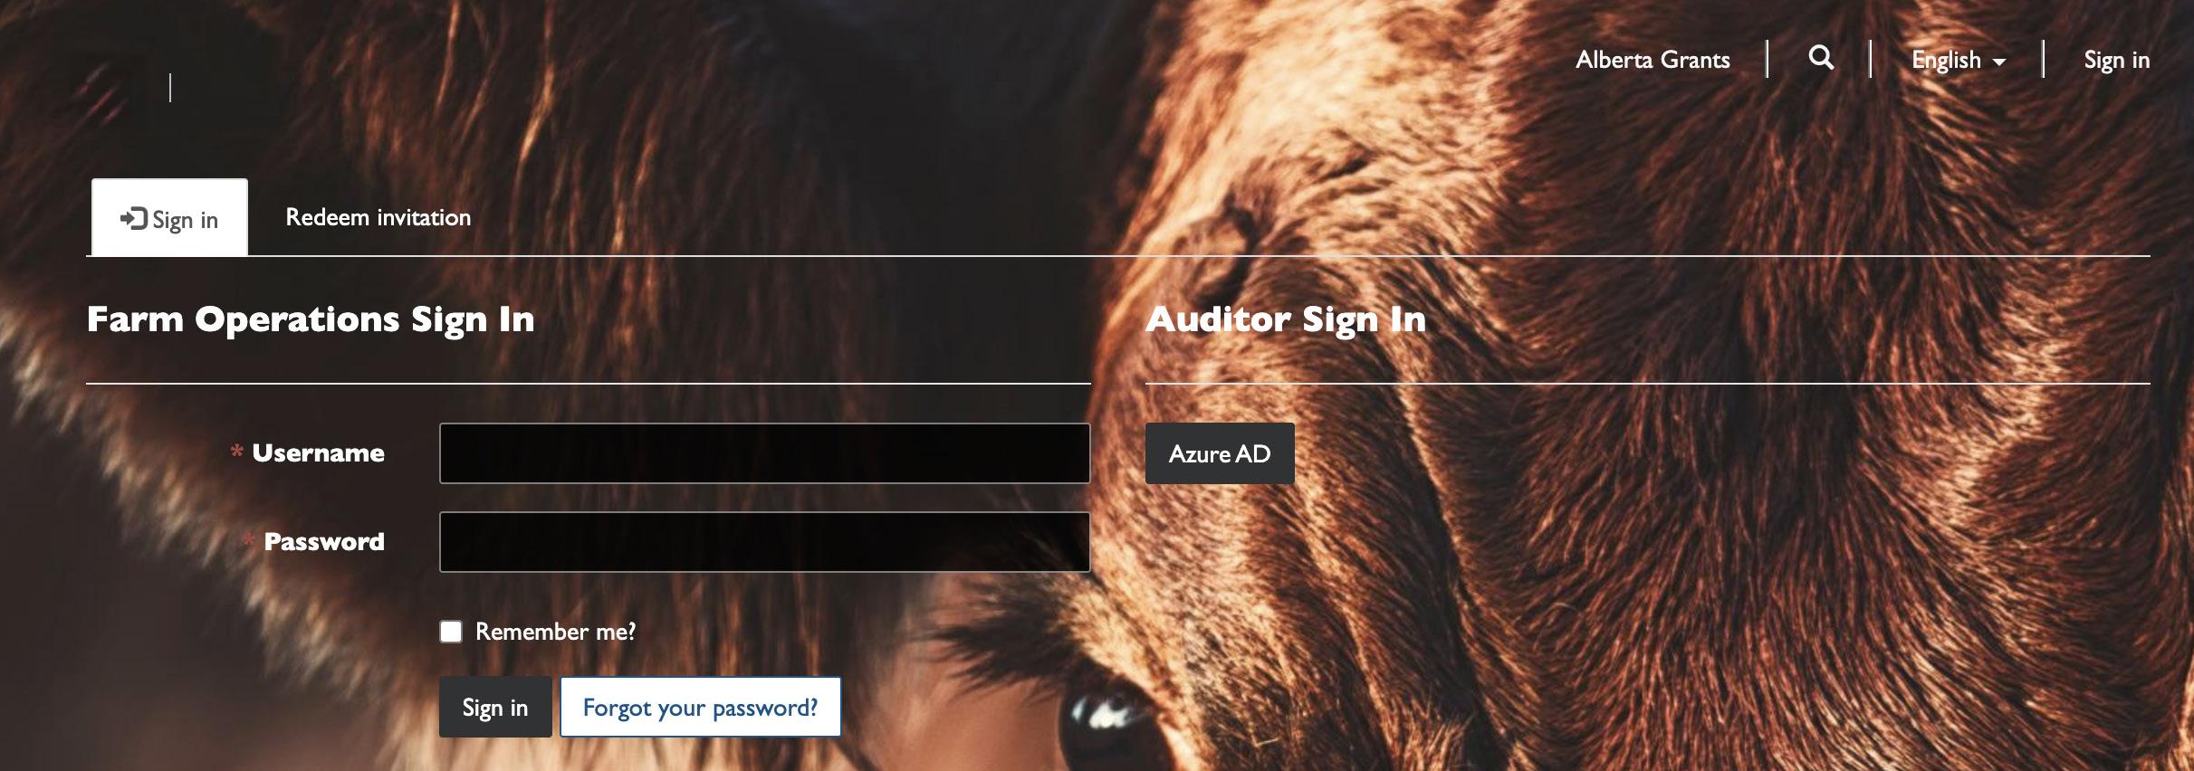Click the red asterisk beside Username
2194x771 pixels.
236,451
